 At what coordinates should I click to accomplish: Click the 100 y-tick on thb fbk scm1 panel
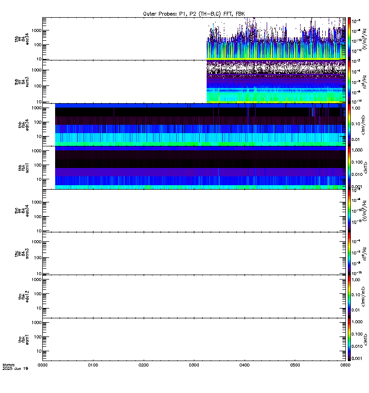point(38,165)
